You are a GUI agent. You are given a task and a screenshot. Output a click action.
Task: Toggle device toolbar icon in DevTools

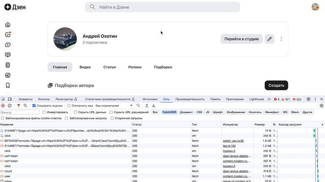pos(10,99)
